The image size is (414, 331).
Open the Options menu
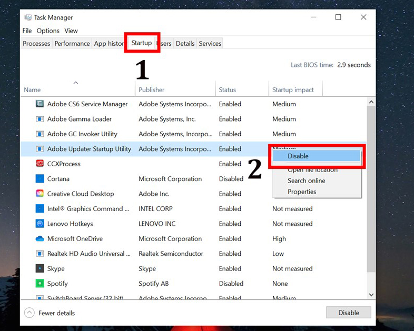(x=48, y=31)
